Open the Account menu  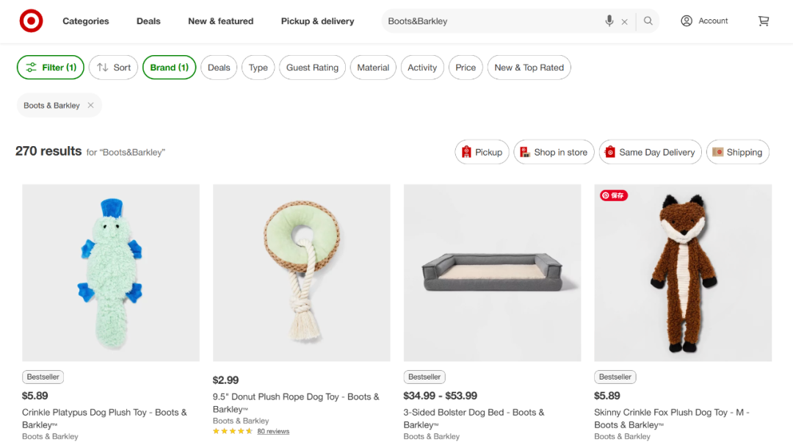pyautogui.click(x=704, y=21)
